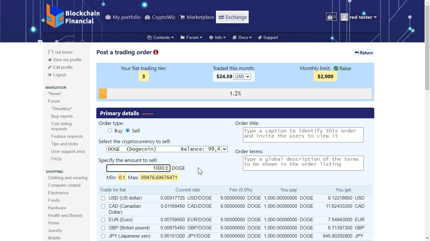Screen dimensions: 430x241
Task: Open the Bug reports forum link
Action: pos(62,116)
